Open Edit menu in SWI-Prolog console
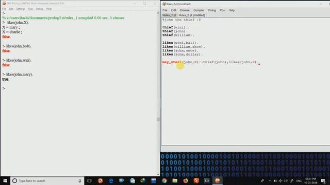330x185 pixels. 11,9
